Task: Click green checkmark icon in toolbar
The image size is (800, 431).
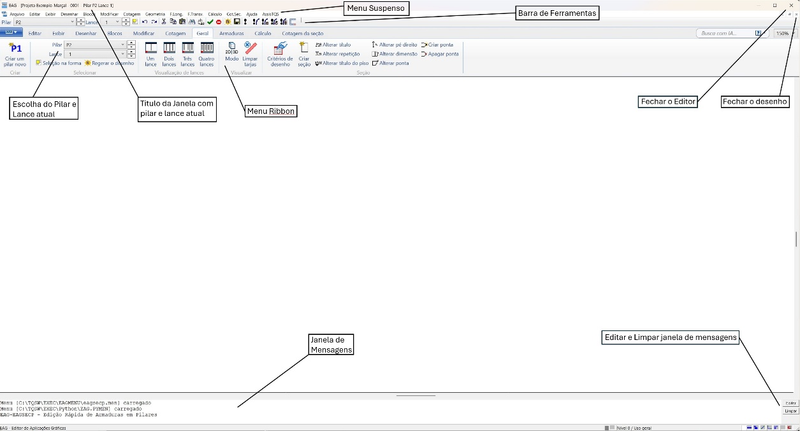Action: (210, 22)
